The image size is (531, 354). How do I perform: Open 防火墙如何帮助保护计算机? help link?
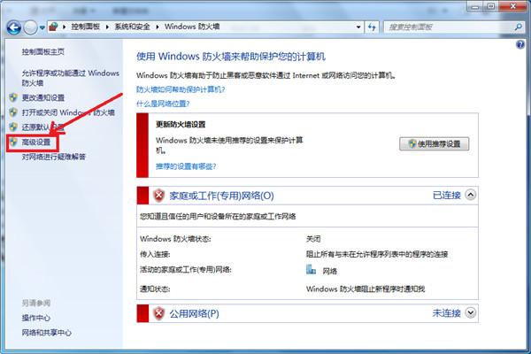[x=181, y=89]
